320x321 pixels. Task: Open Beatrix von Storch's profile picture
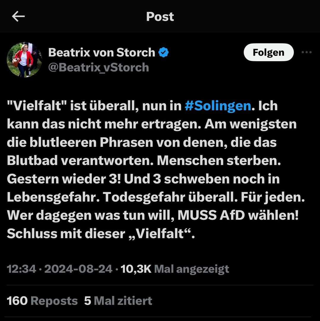click(x=24, y=60)
